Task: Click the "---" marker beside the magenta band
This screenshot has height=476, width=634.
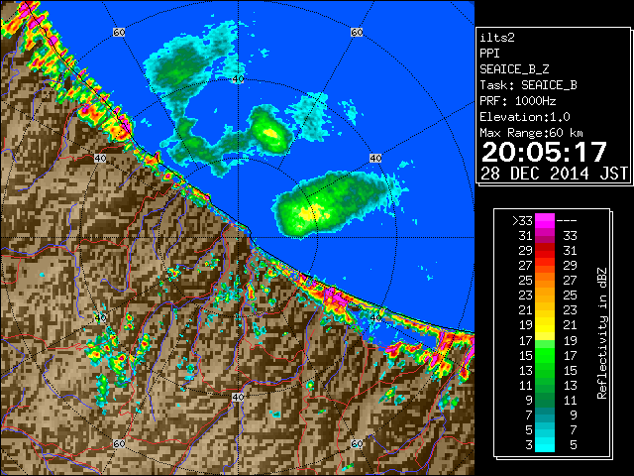Action: (x=567, y=221)
